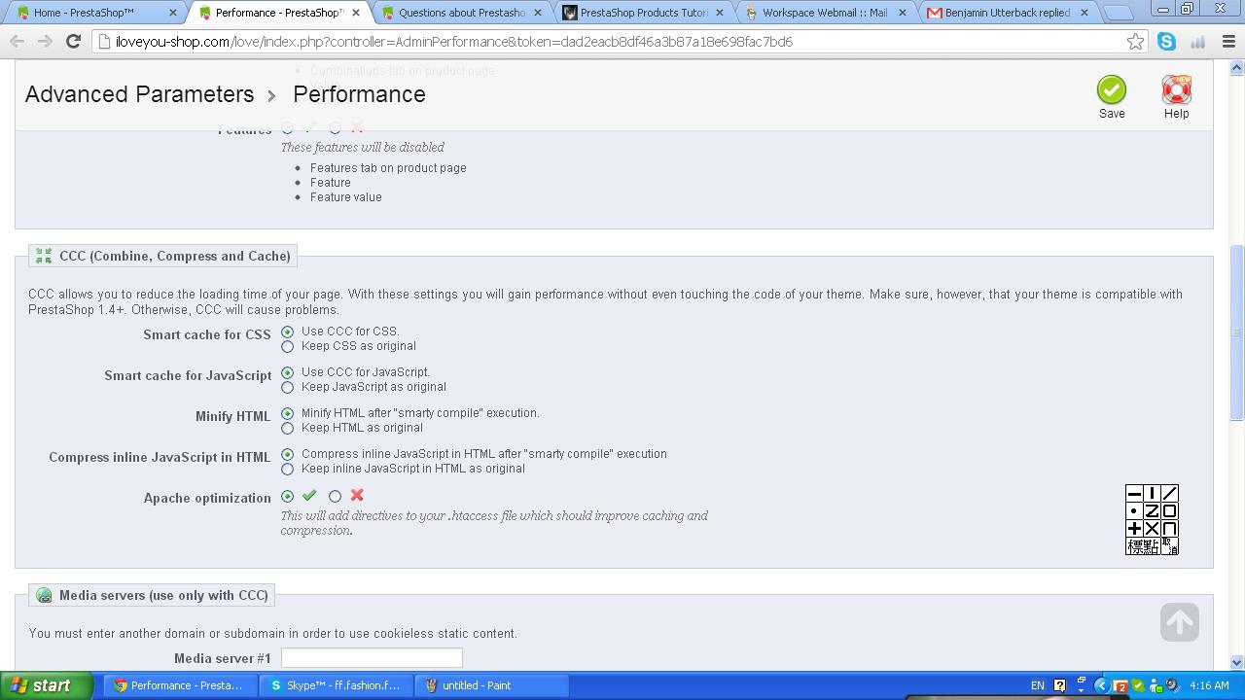Image resolution: width=1245 pixels, height=700 pixels.
Task: Click the slash stroke cell in IME pad
Action: click(x=1169, y=494)
